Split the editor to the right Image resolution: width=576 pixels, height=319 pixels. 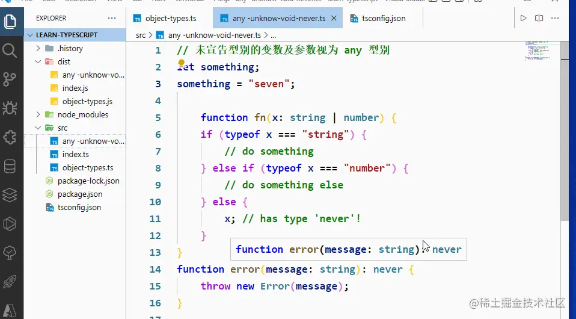tap(539, 18)
